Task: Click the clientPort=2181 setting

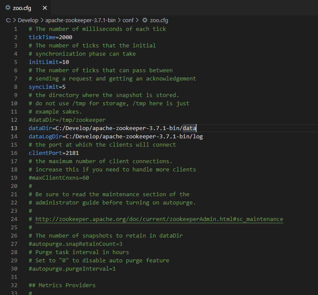Action: coord(54,153)
